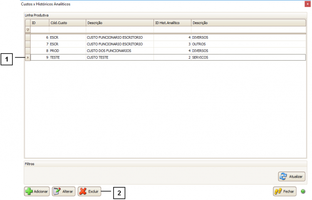
Task: Click filter field under first Descrição column
Action: point(119,30)
